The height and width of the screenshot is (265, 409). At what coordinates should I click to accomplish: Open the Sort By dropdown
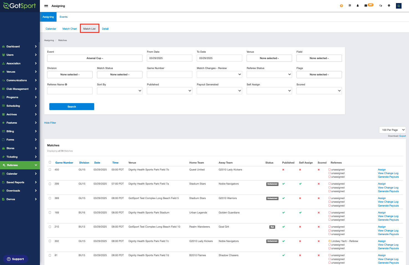(120, 91)
